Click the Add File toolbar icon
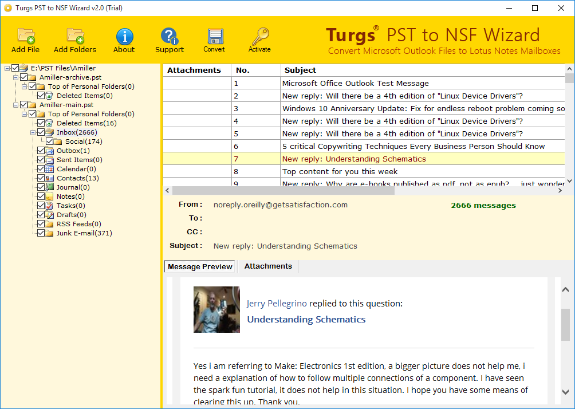The image size is (575, 409). [x=26, y=36]
